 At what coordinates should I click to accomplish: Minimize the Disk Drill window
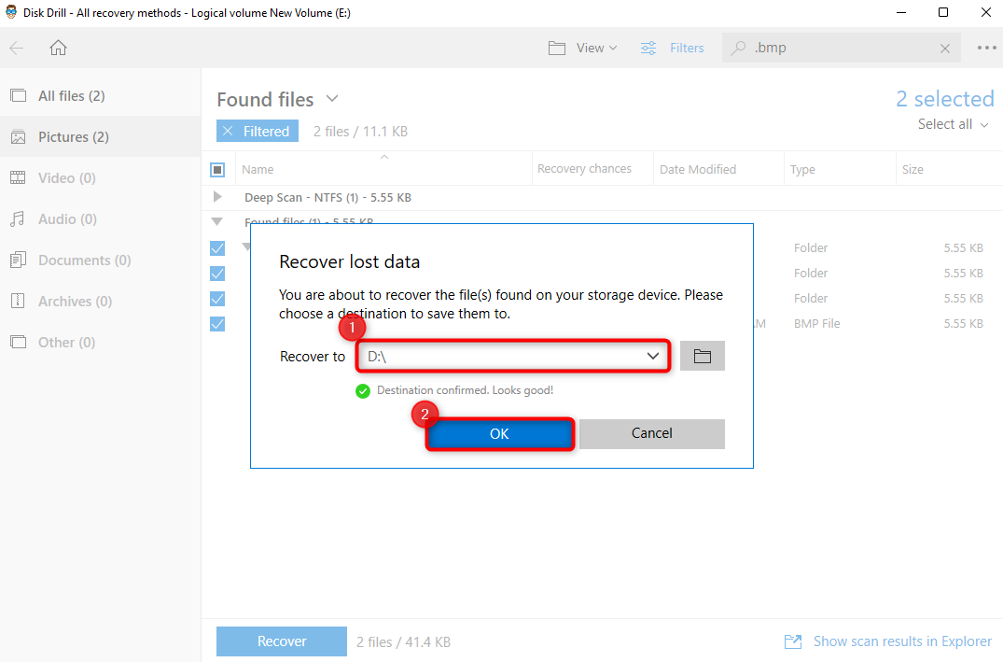901,13
